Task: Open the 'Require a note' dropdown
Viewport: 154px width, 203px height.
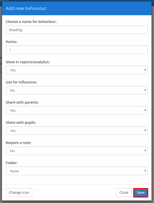Action: [x=76, y=151]
